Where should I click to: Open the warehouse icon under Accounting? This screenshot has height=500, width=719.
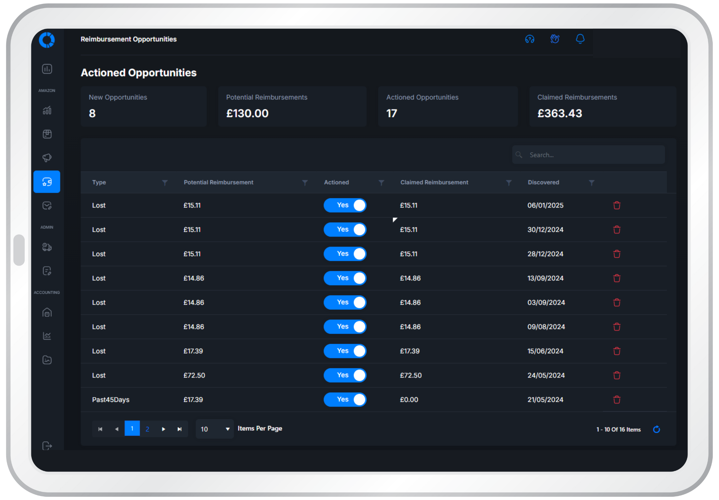(47, 313)
